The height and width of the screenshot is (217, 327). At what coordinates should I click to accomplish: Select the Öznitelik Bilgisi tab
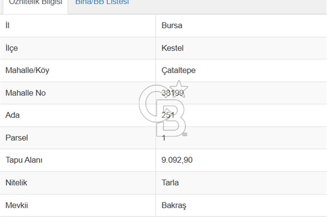click(x=35, y=2)
